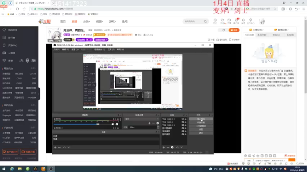Open 文件(F) menu in OBS
The width and height of the screenshot is (307, 172).
[56, 50]
